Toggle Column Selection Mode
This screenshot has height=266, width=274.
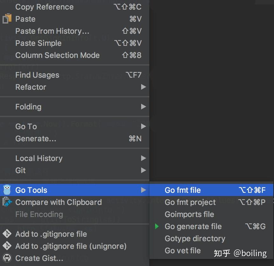57,55
